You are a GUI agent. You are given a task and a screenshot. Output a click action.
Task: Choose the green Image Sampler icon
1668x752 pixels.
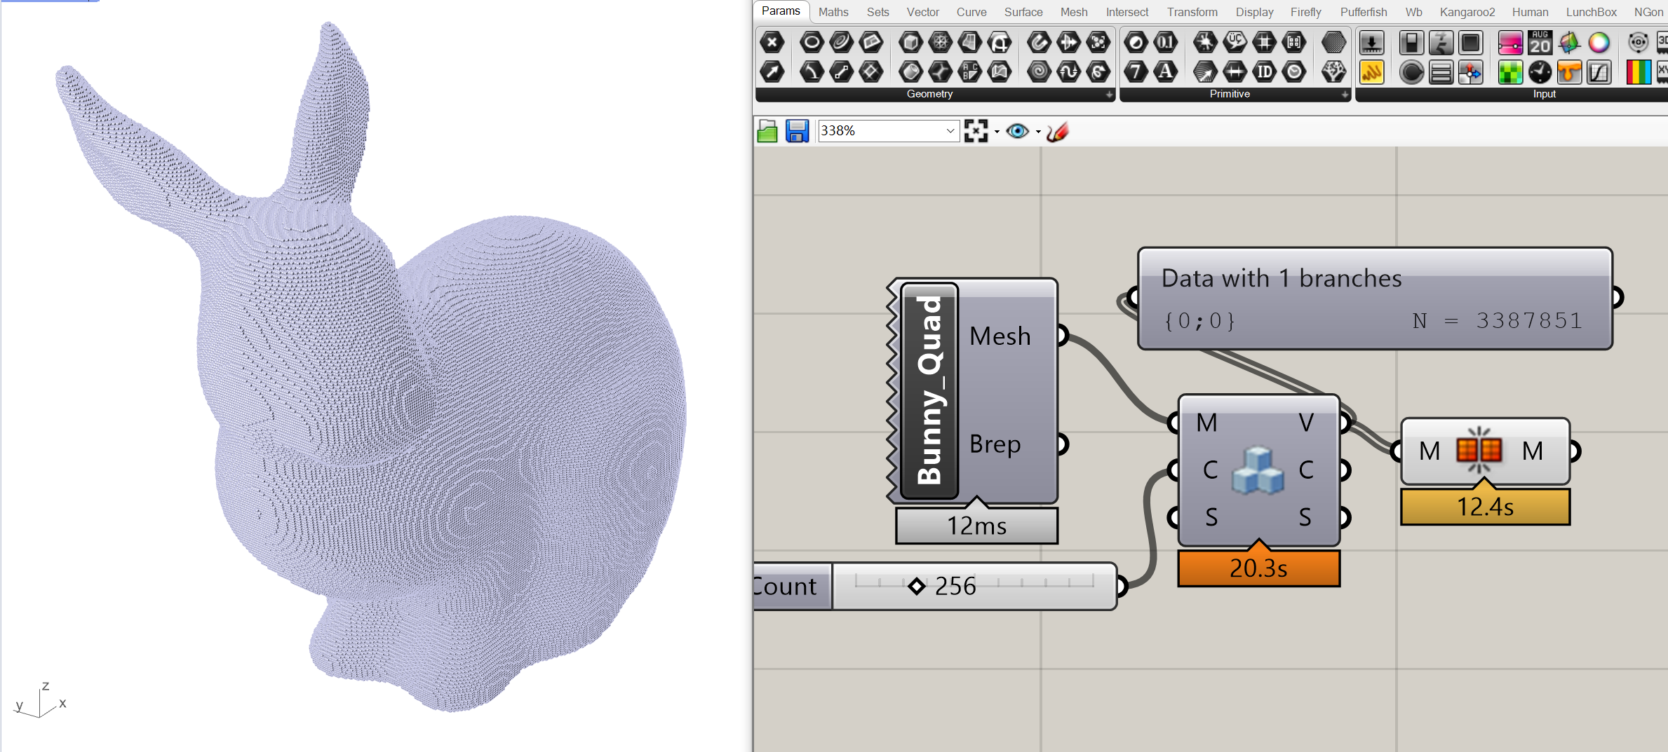pyautogui.click(x=1510, y=71)
